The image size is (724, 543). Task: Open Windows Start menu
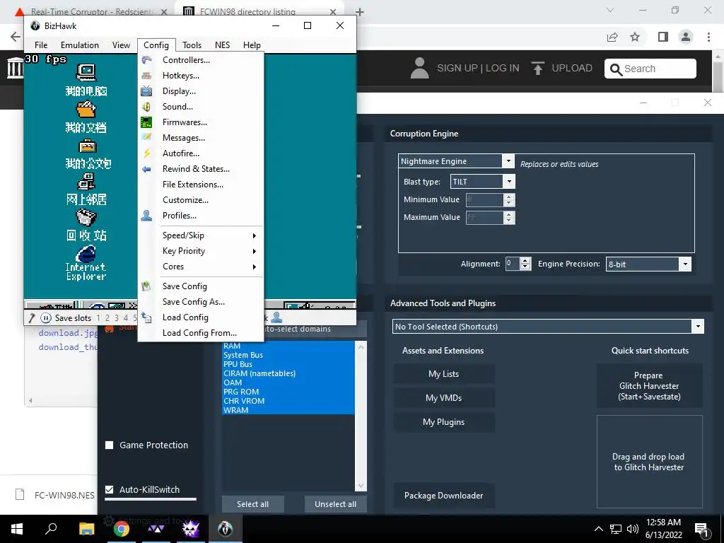[17, 529]
